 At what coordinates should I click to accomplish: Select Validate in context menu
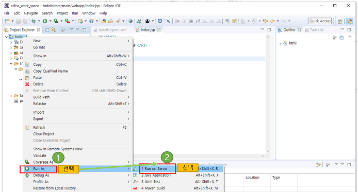click(77, 156)
